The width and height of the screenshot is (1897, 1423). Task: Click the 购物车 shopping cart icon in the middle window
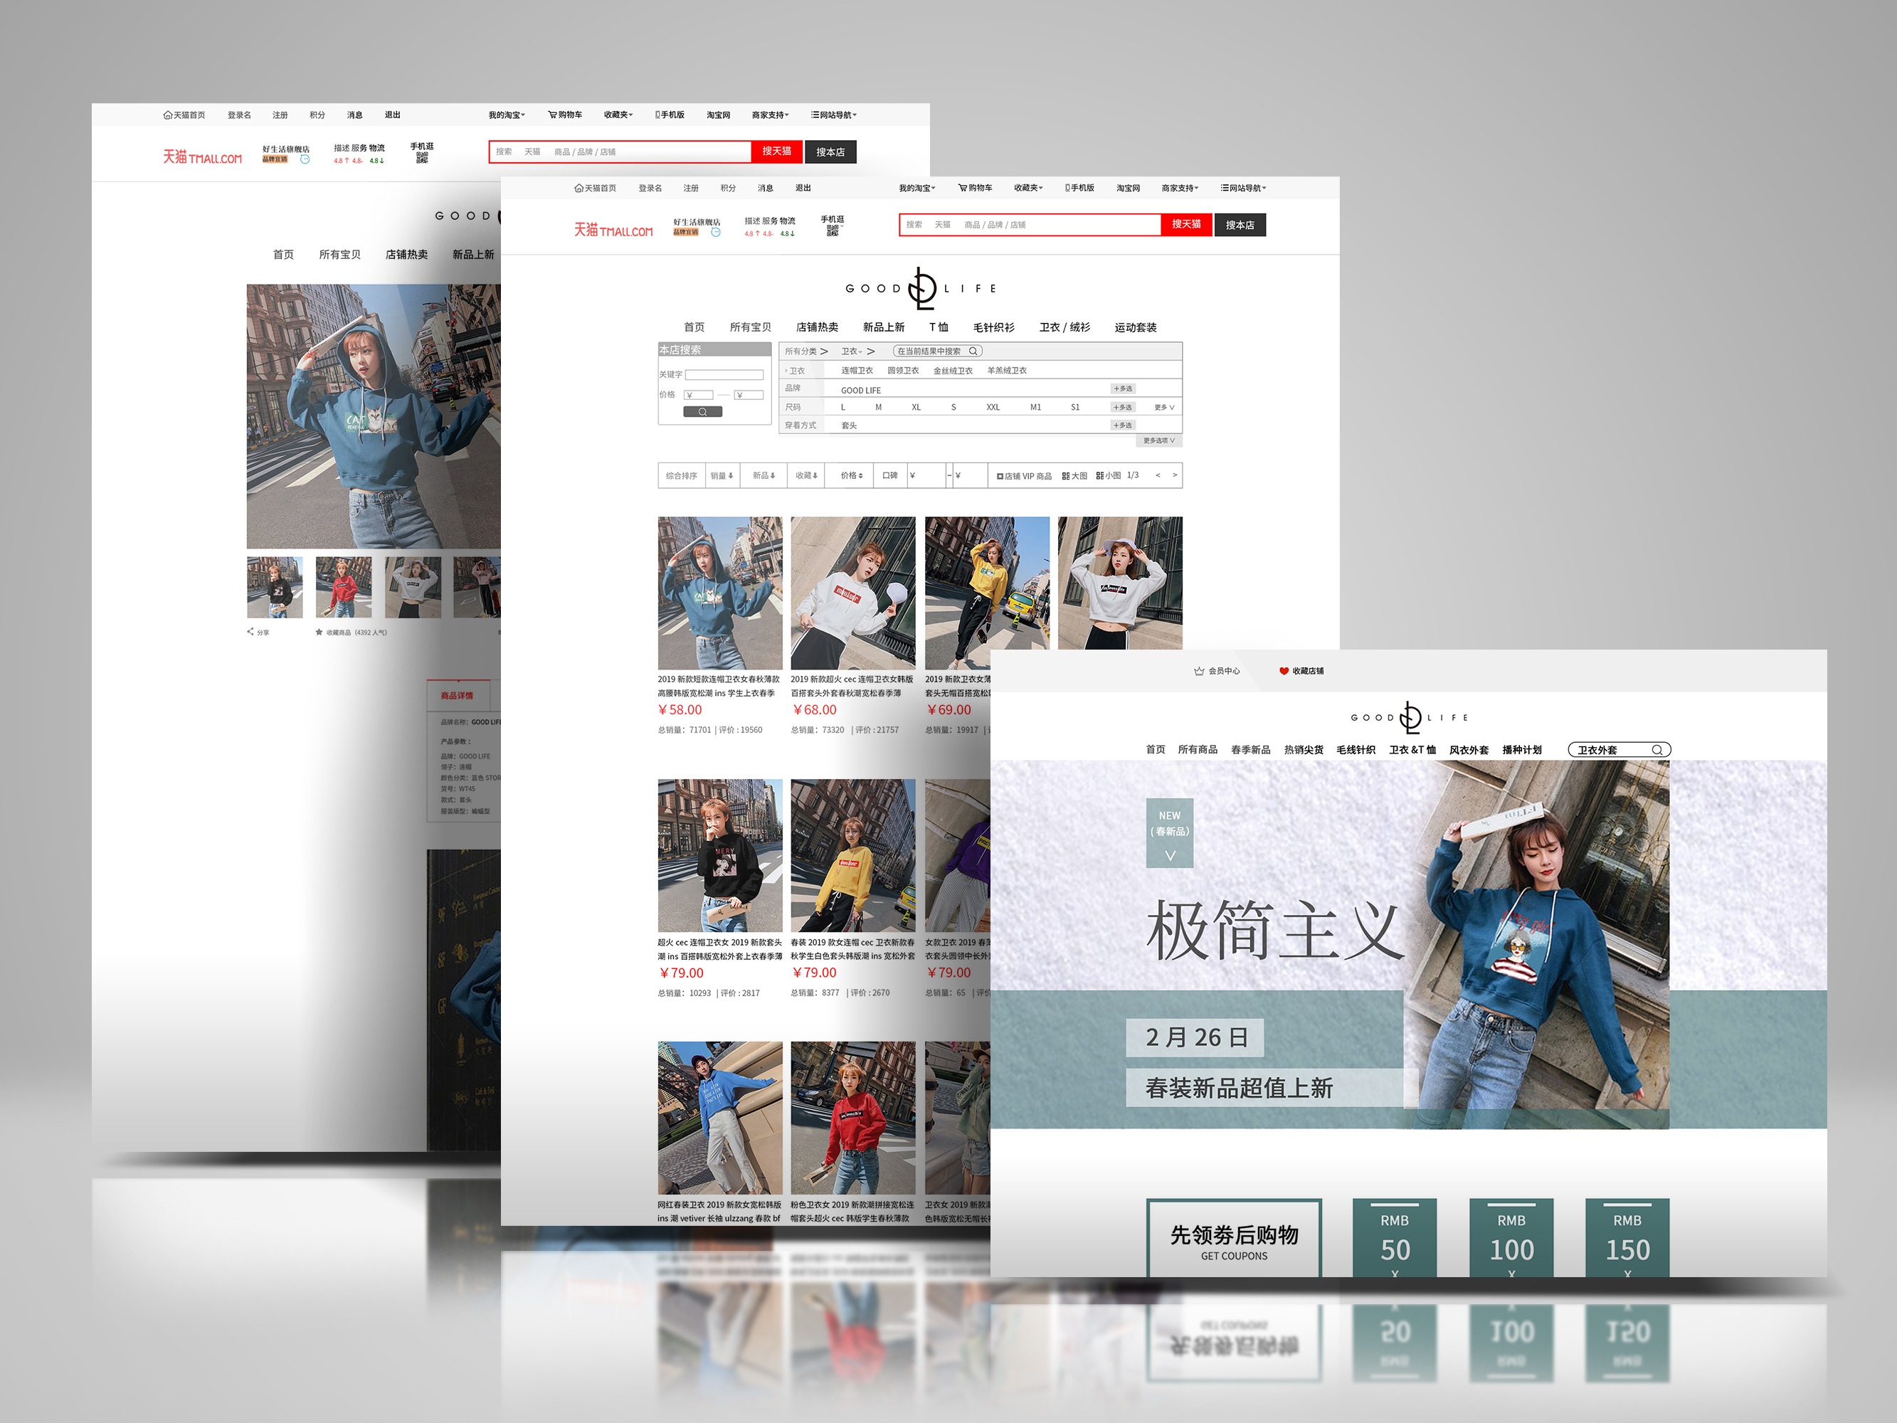click(x=963, y=188)
